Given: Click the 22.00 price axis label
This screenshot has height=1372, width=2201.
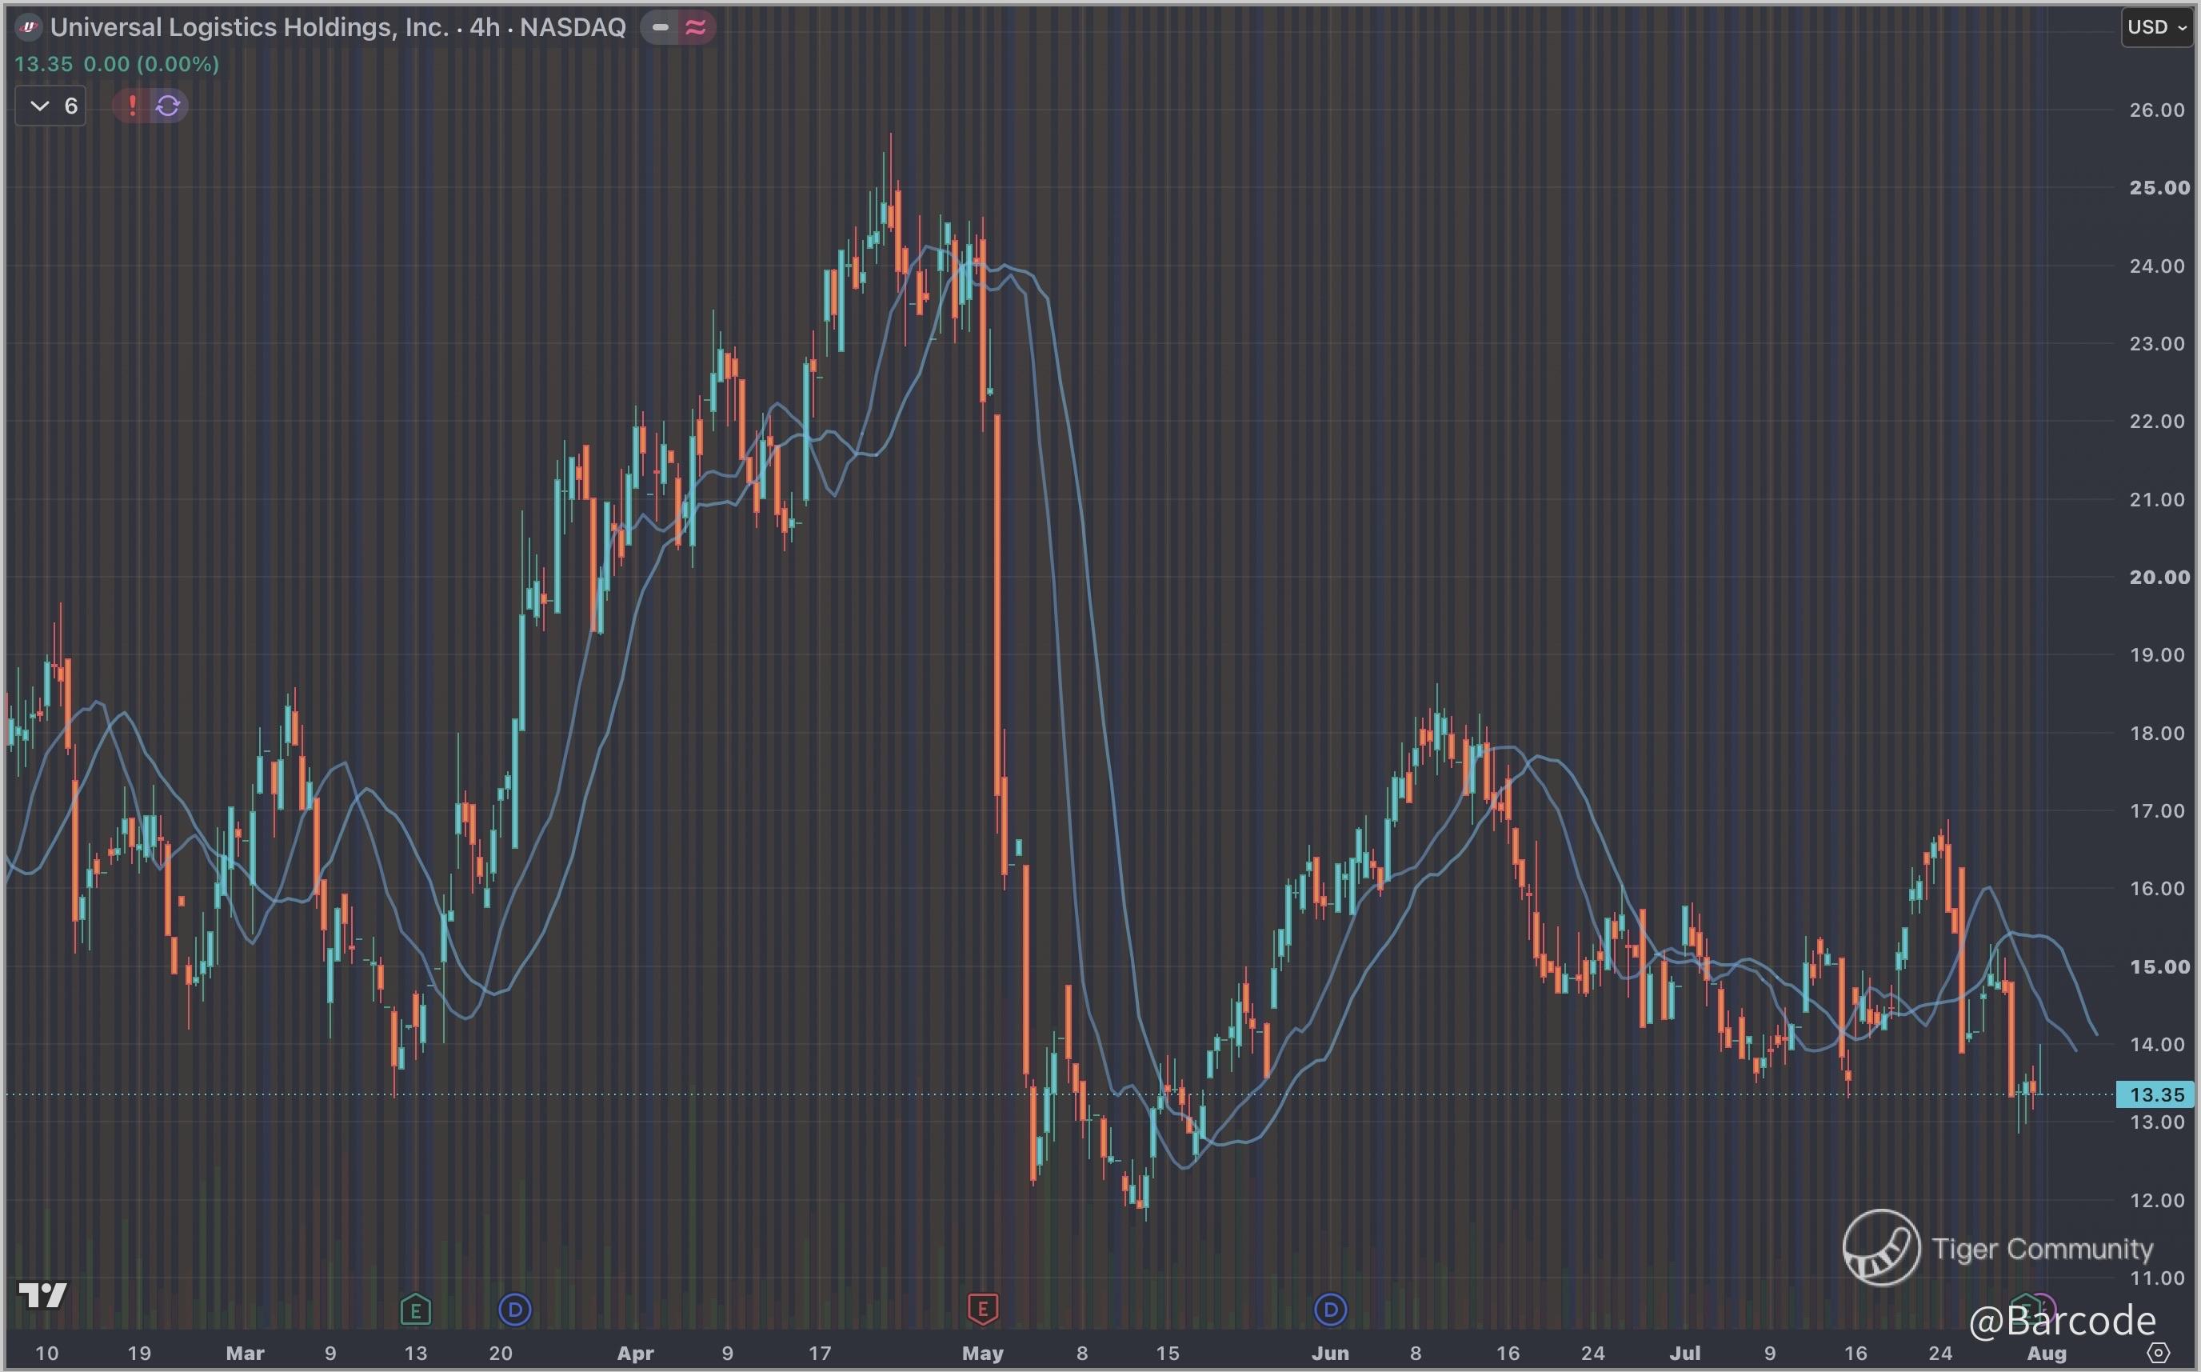Looking at the screenshot, I should pyautogui.click(x=2156, y=421).
